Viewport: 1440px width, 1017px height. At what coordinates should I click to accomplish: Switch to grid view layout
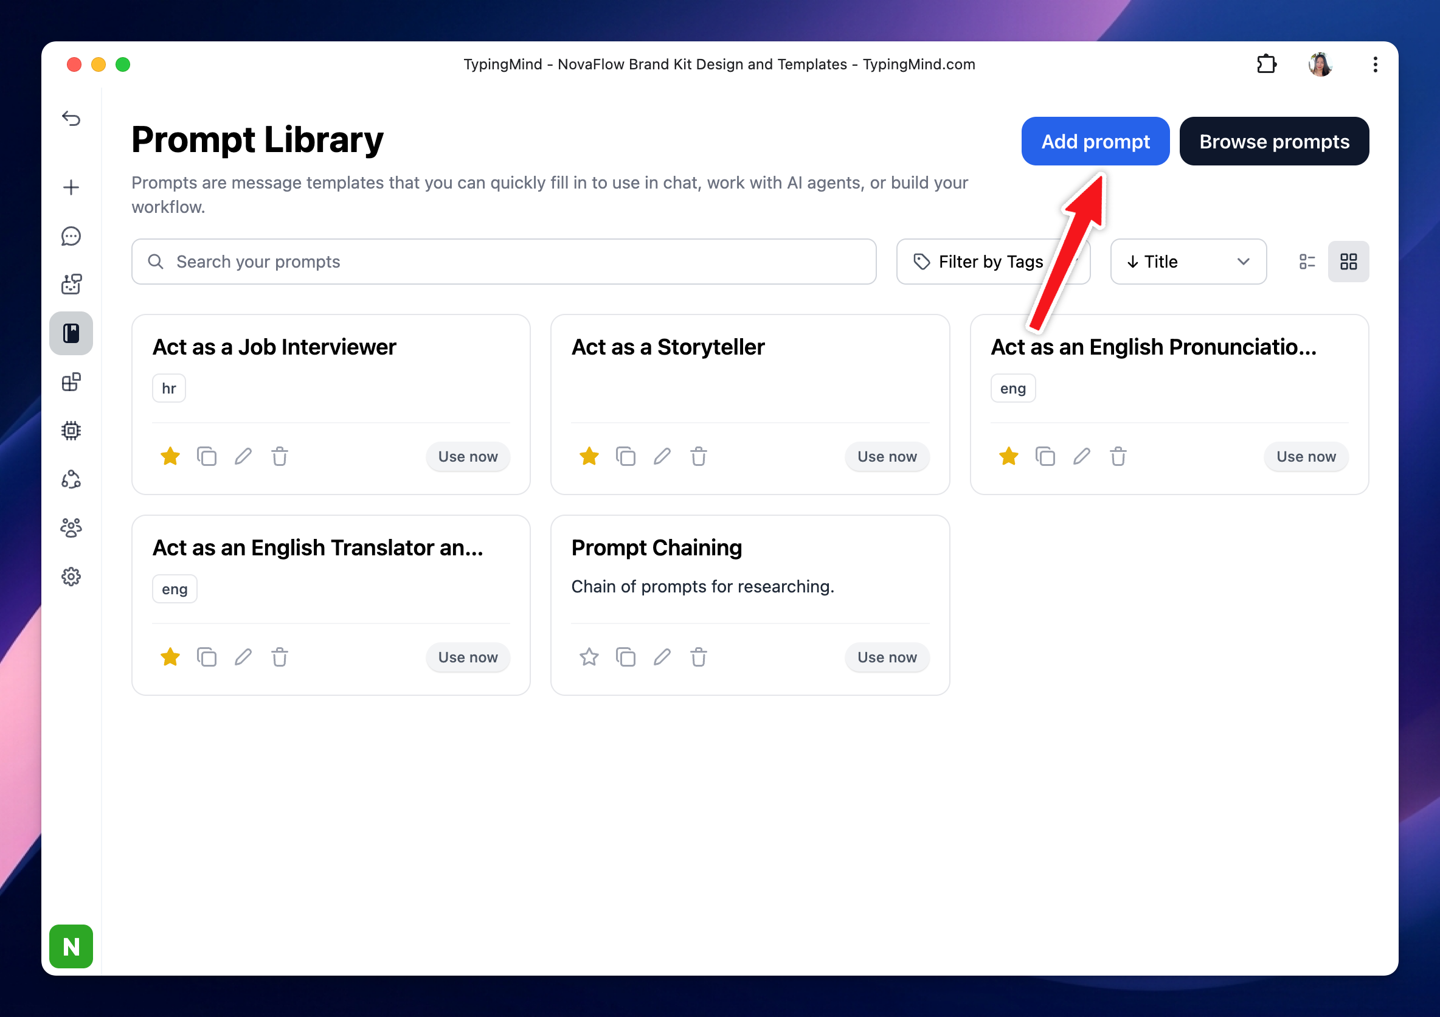tap(1348, 262)
